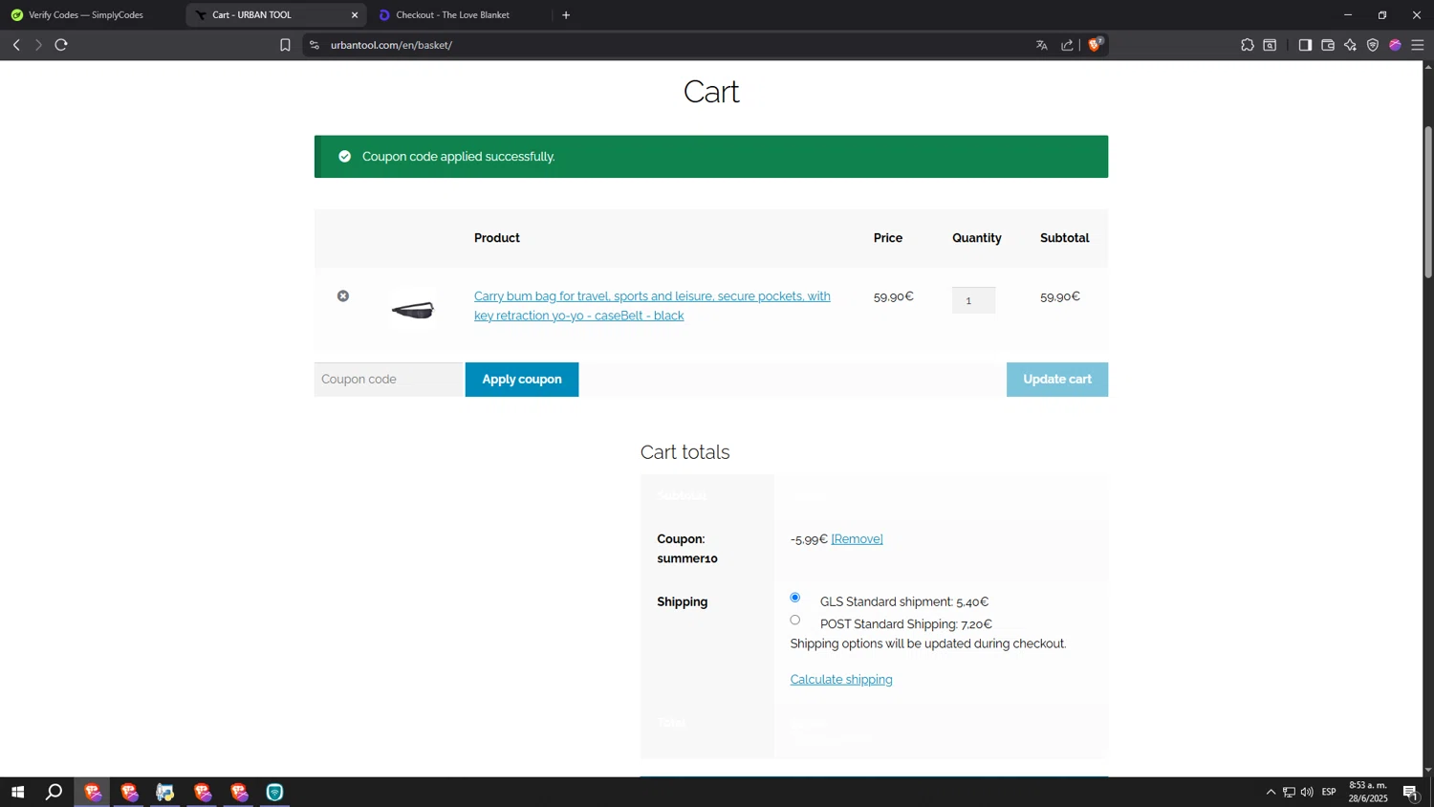
Task: Click the 'Coupon code applied successfully.' message
Action: click(459, 157)
